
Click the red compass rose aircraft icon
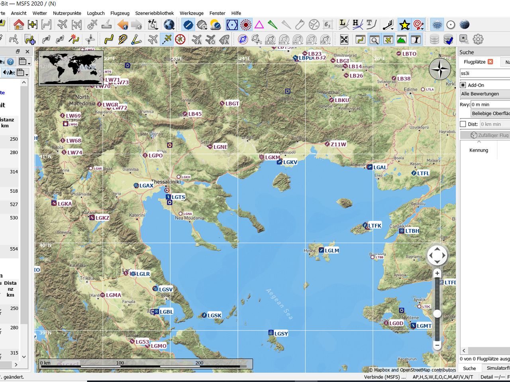point(180,39)
